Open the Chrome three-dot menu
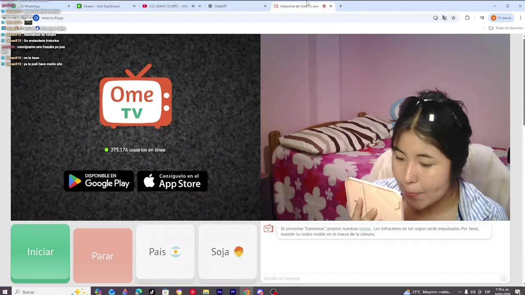Viewport: 525px width, 295px height. (x=520, y=18)
